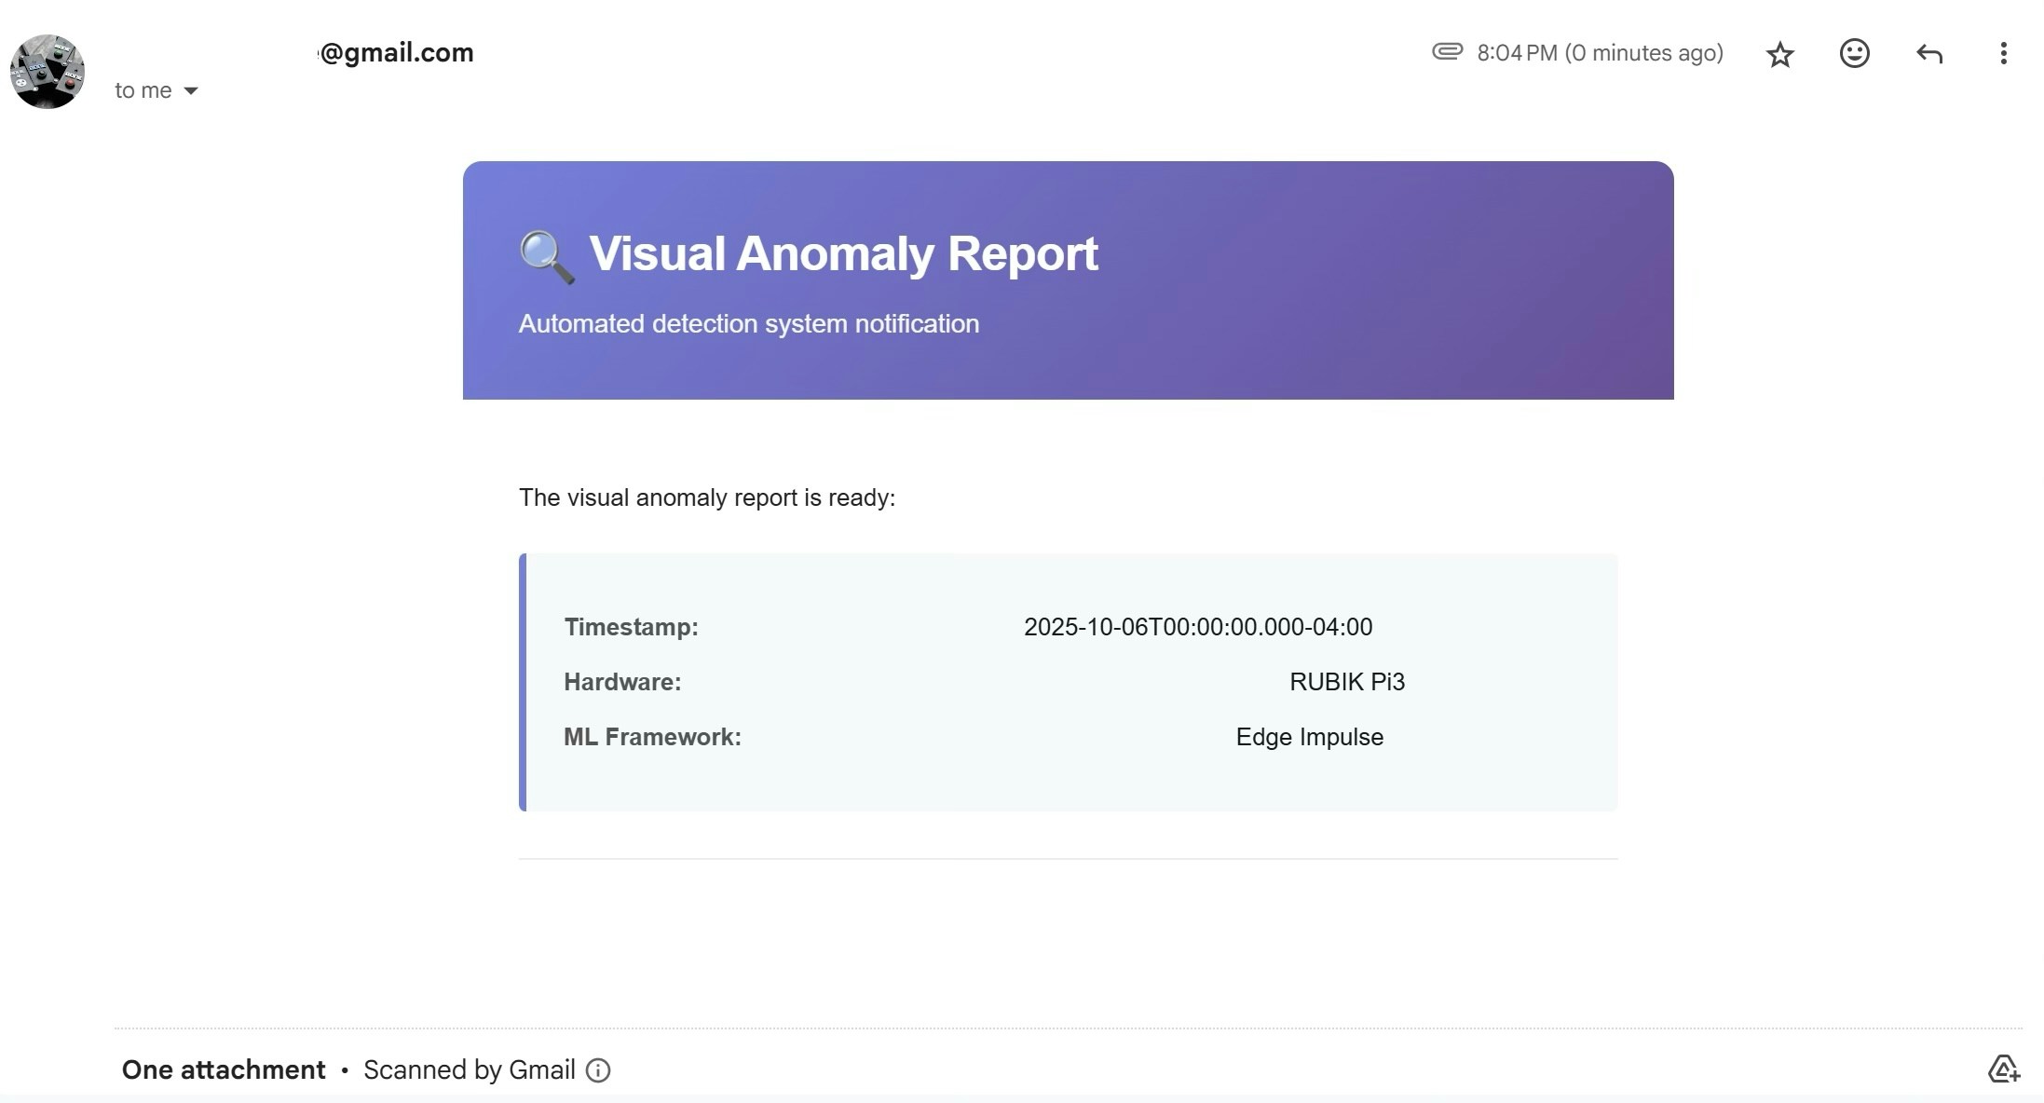Click the 'Edge Impulse' framework value
This screenshot has width=2044, height=1103.
1309,737
